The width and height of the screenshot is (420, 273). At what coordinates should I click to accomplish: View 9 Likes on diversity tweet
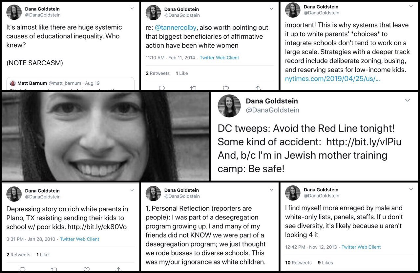(x=325, y=262)
